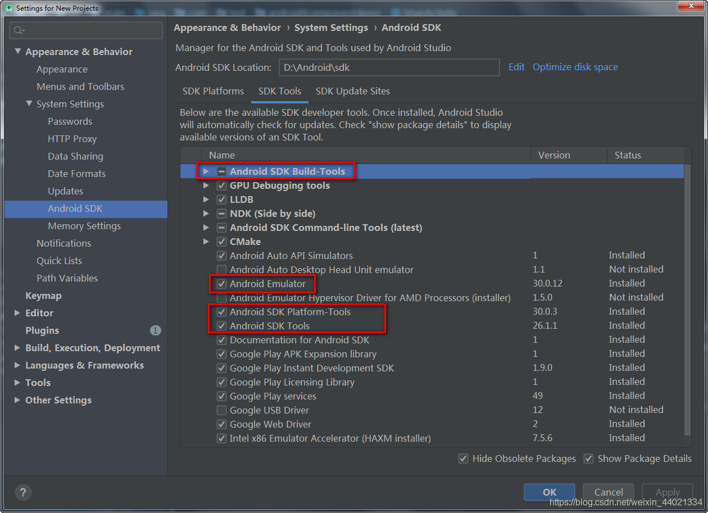Expand the Other Settings arrow

(x=17, y=400)
